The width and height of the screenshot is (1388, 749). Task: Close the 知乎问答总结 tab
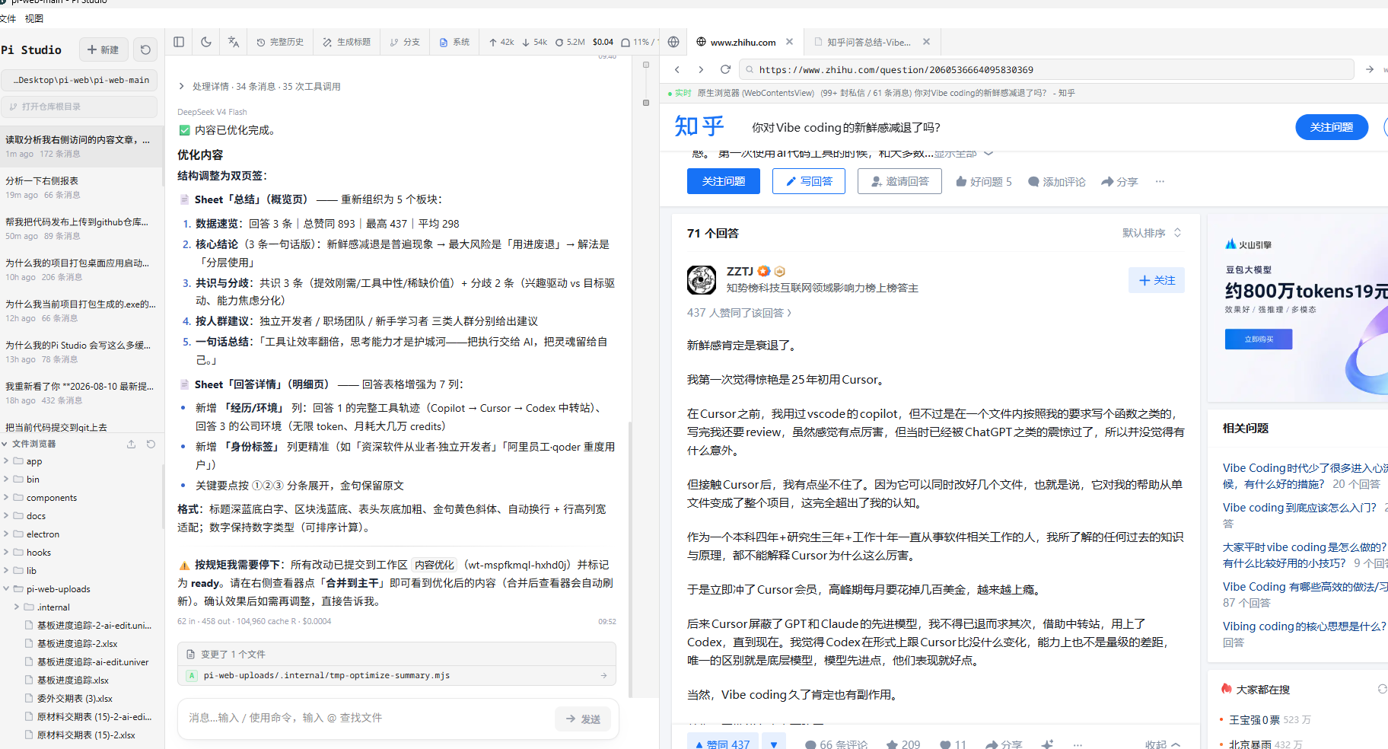(x=926, y=42)
